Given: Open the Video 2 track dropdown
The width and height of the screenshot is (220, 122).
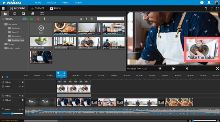Looking at the screenshot, I should pos(20,96).
